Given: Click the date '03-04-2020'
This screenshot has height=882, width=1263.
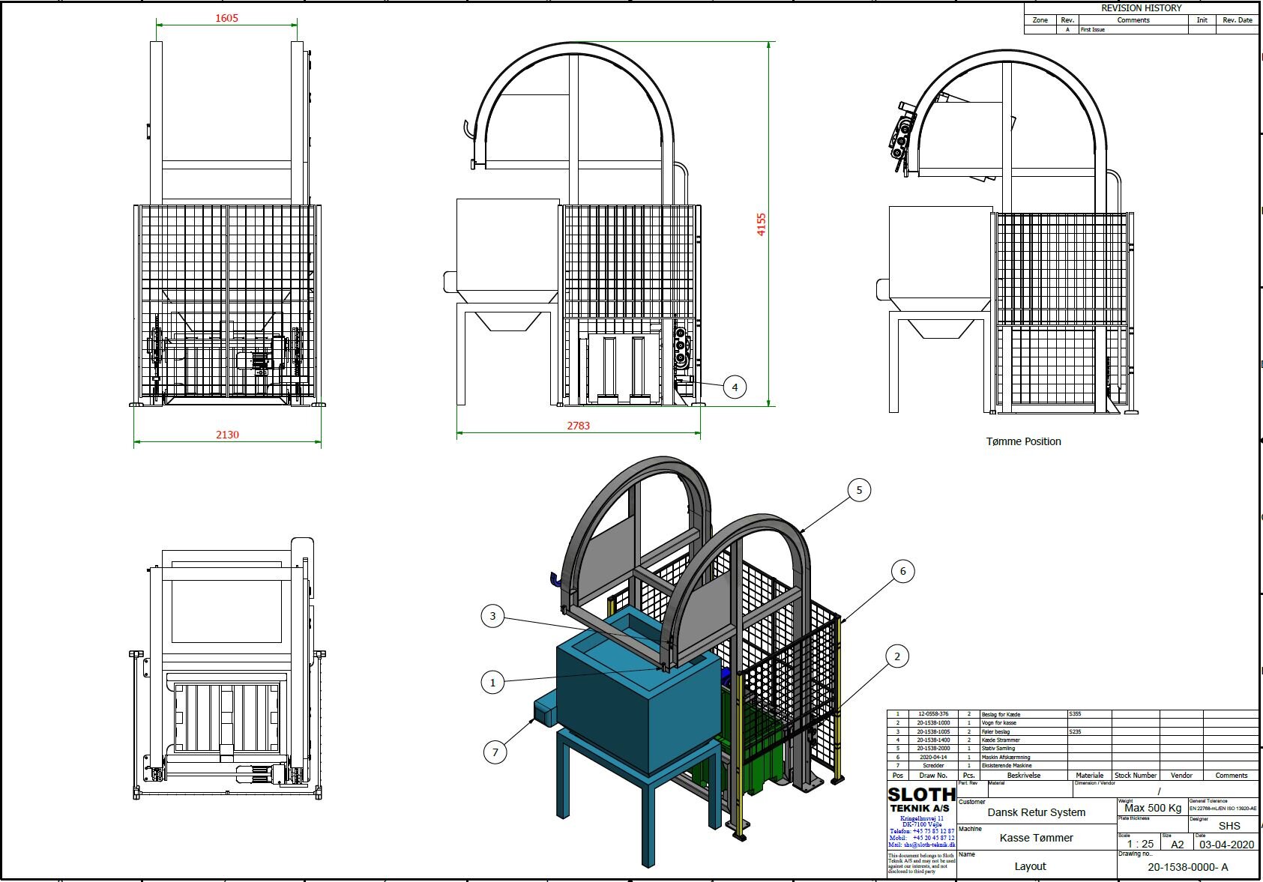Looking at the screenshot, I should [x=1227, y=845].
